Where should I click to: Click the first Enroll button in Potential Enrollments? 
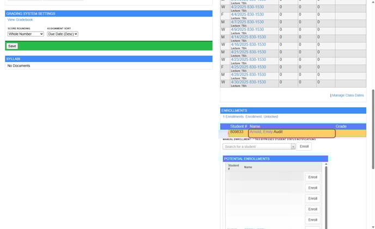click(312, 177)
